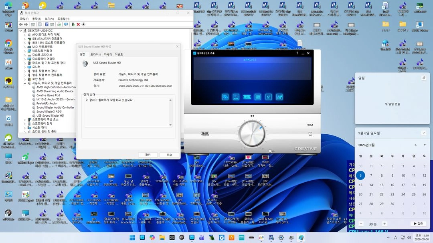Open the View (V) menu in Device Manager
The height and width of the screenshot is (243, 433).
[x=49, y=19]
